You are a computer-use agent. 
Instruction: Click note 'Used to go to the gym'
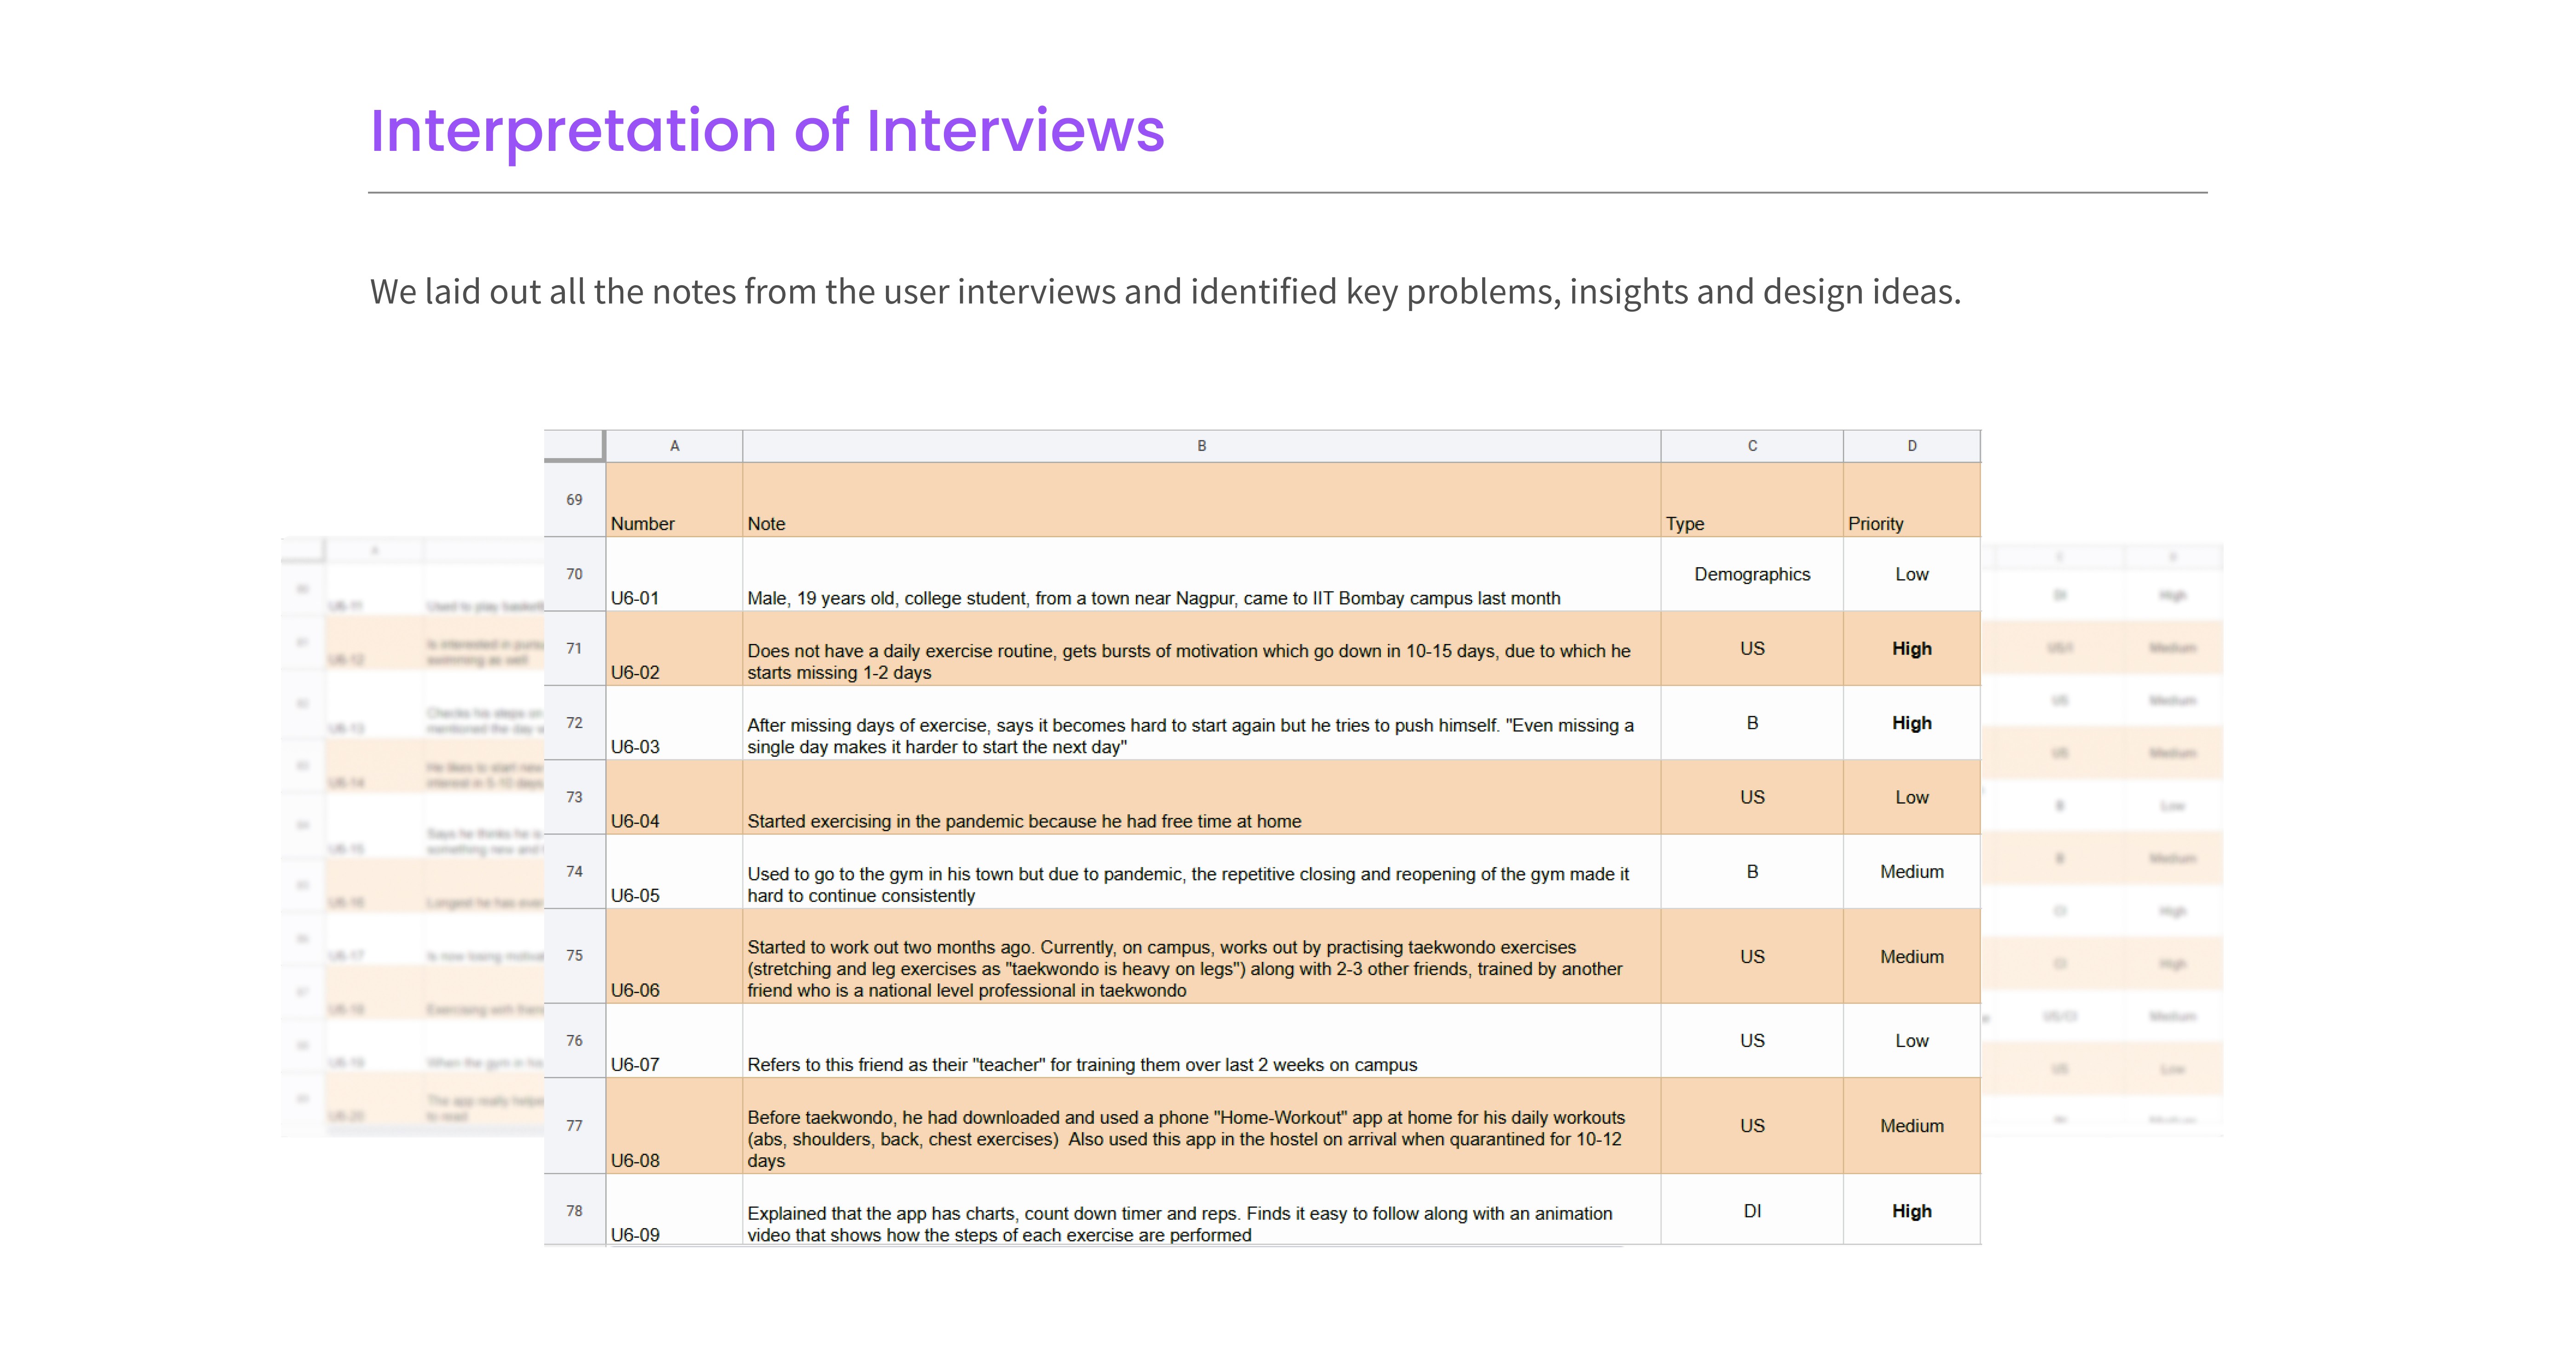pyautogui.click(x=1201, y=871)
